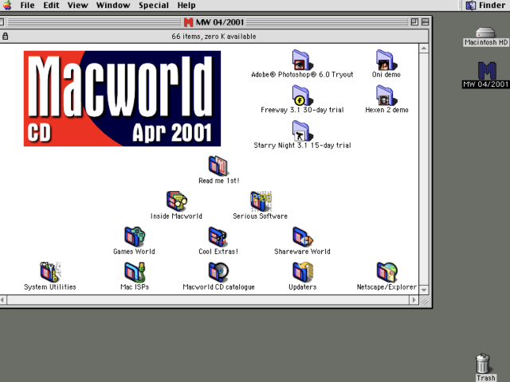The image size is (510, 382).
Task: Click the Trash icon on desktop
Action: click(483, 363)
